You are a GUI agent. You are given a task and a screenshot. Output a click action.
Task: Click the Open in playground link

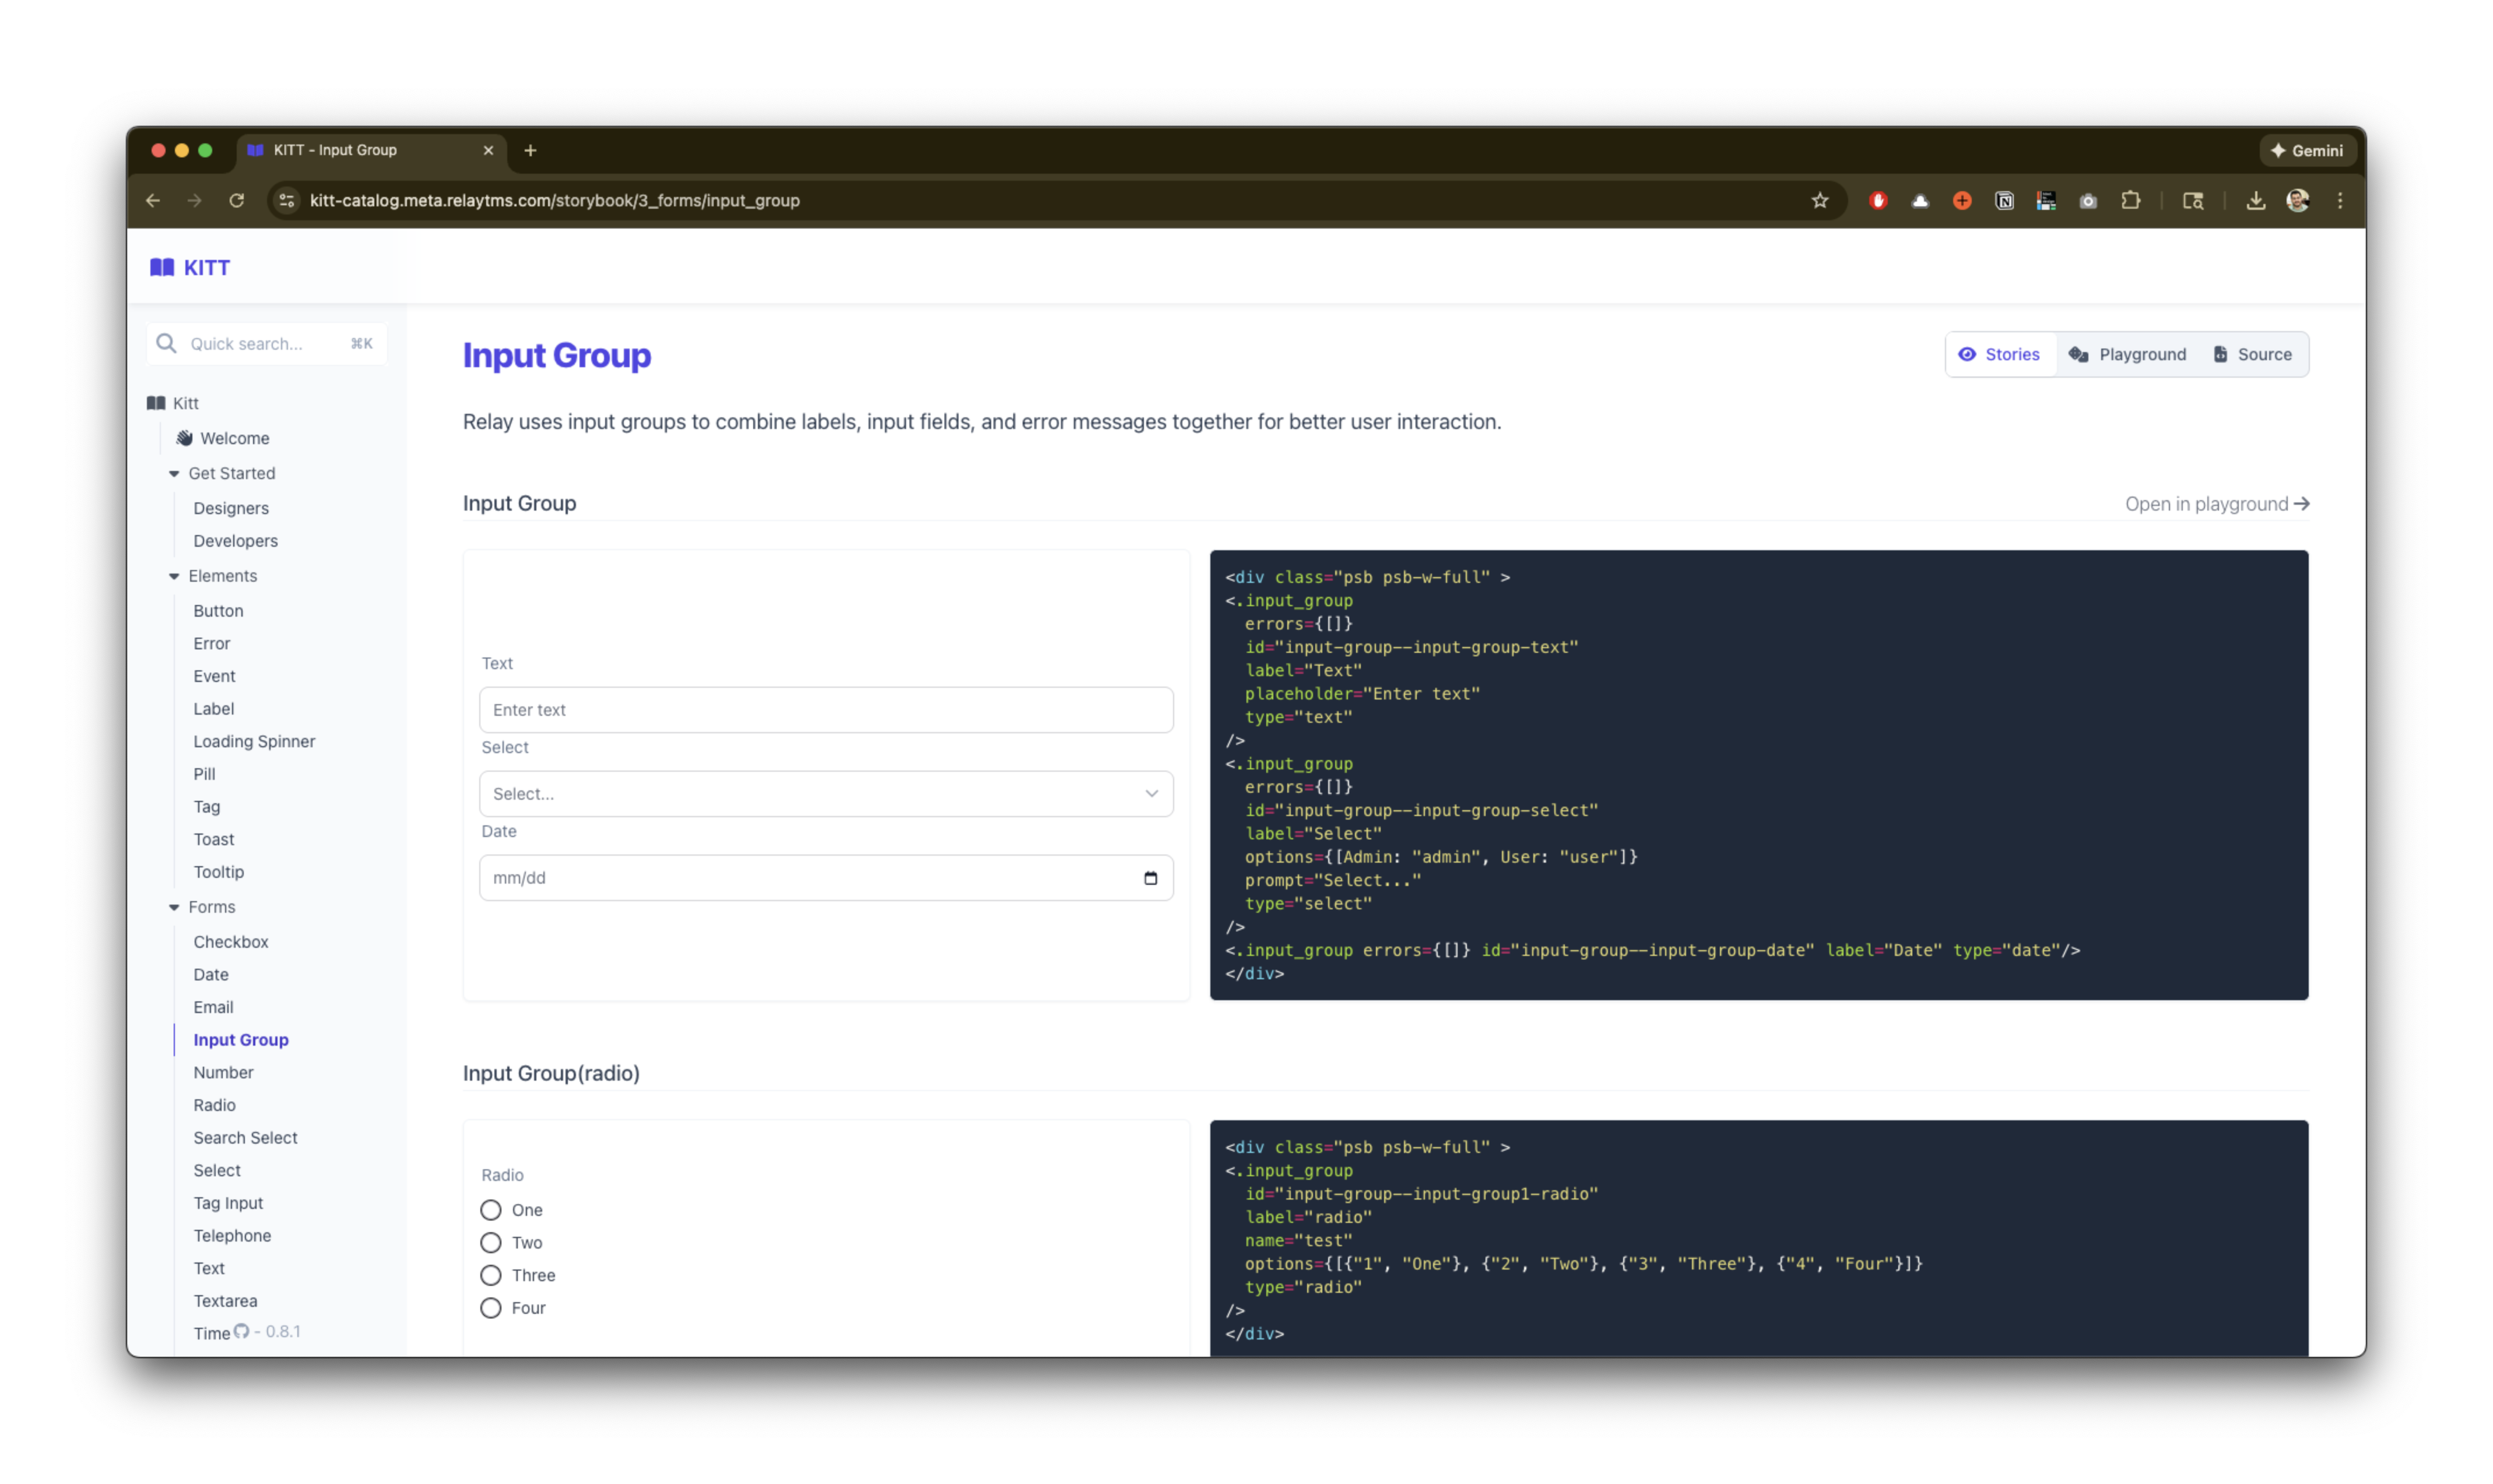2216,504
